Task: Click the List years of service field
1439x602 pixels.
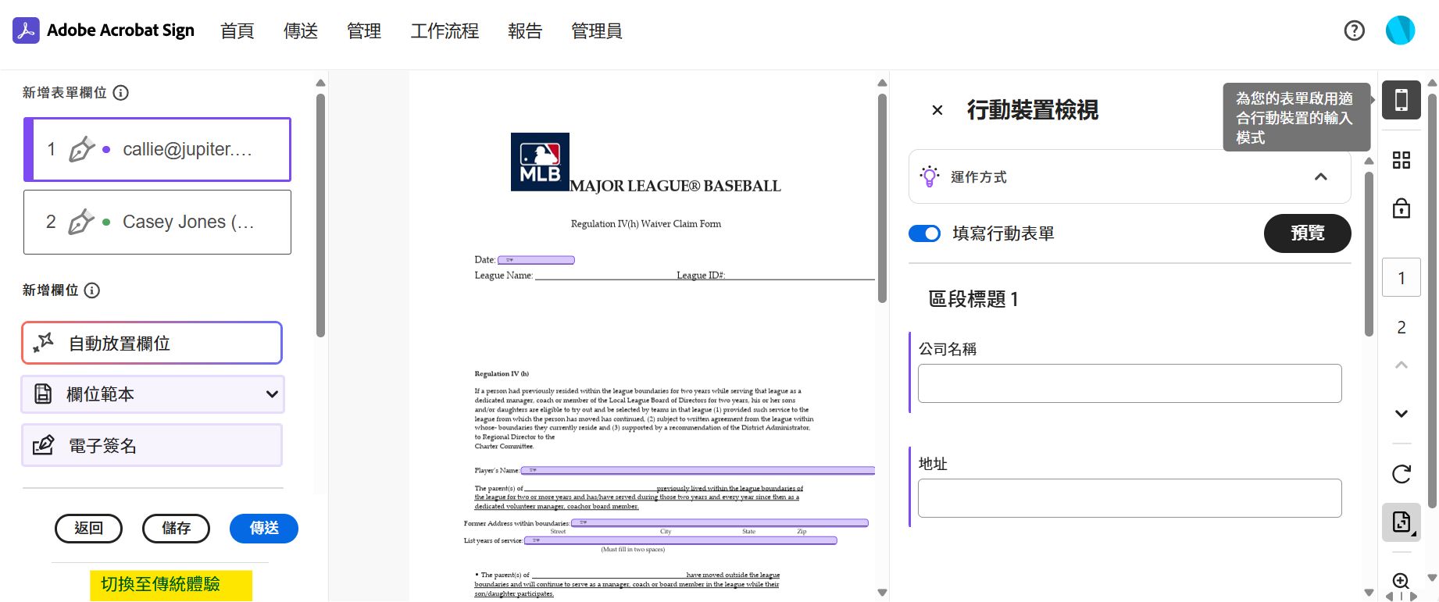Action: click(680, 540)
